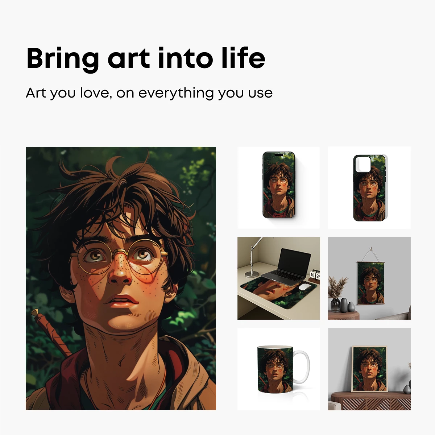This screenshot has height=435, width=435.
Task: Click the wooden sideboard under the framed poster
Action: pos(369,401)
